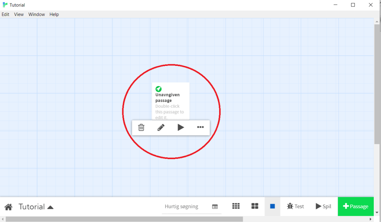This screenshot has height=222, width=381.
Task: Create a new passage with +Passage button
Action: point(355,206)
